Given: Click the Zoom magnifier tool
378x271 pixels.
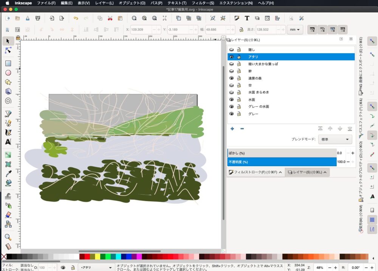Looking at the screenshot, I should tap(8, 237).
